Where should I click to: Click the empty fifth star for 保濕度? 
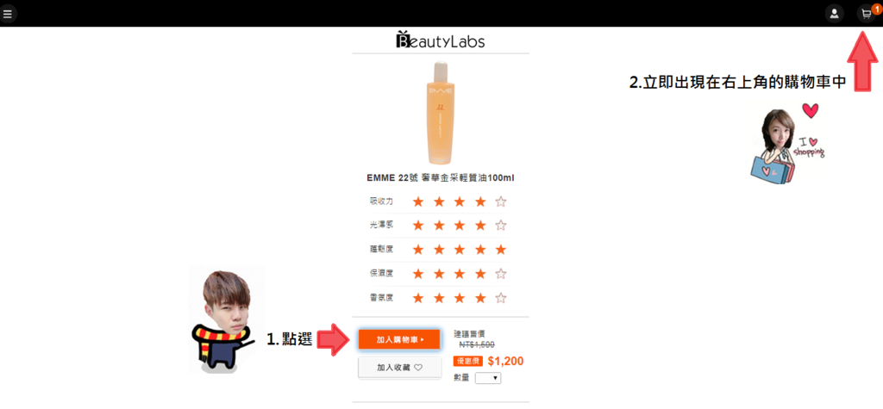(501, 274)
